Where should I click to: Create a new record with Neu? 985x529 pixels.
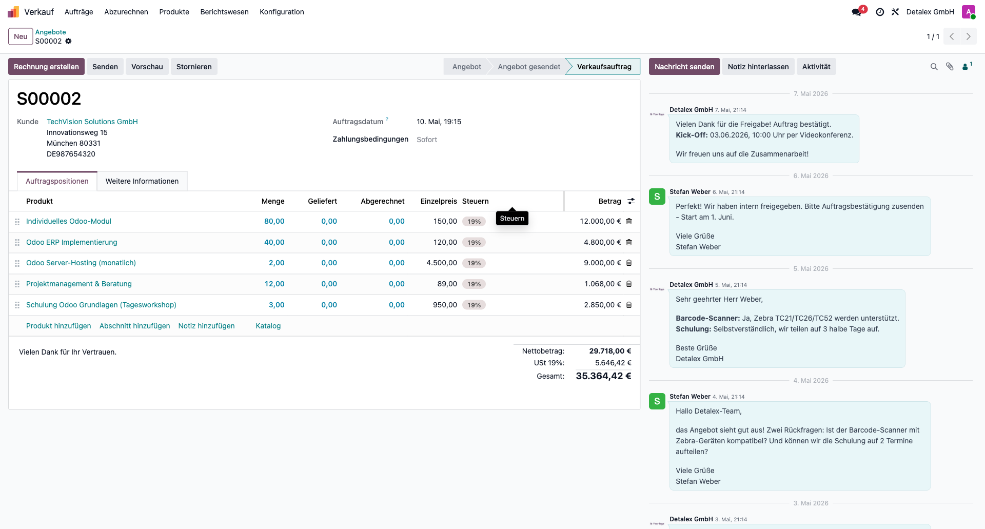click(21, 36)
